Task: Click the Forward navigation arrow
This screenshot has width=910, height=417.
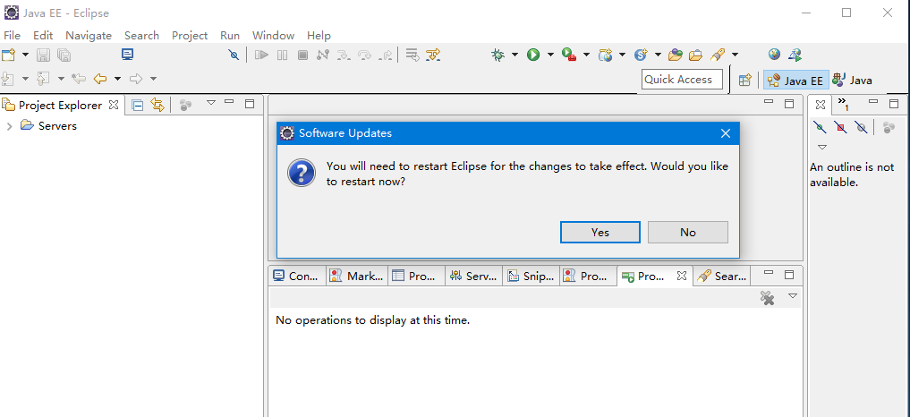Action: (x=136, y=79)
